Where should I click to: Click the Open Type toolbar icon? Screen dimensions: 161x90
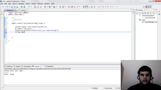pos(69,7)
